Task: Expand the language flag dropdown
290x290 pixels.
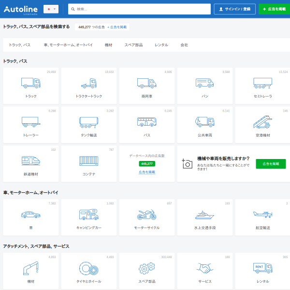Action: coord(51,9)
